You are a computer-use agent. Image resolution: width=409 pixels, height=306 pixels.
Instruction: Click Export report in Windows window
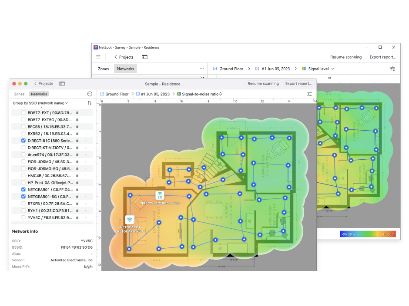tap(382, 57)
